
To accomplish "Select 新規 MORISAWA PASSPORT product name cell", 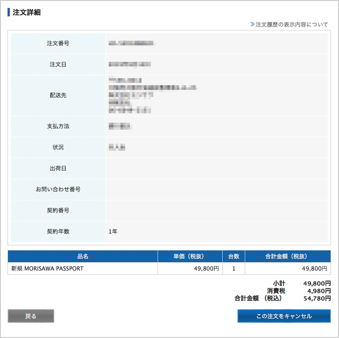I will [x=83, y=269].
